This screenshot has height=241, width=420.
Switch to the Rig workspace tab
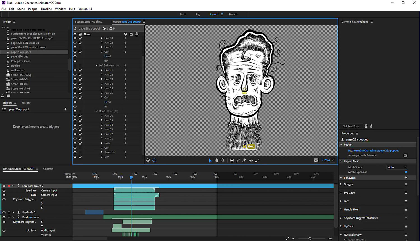coord(198,15)
